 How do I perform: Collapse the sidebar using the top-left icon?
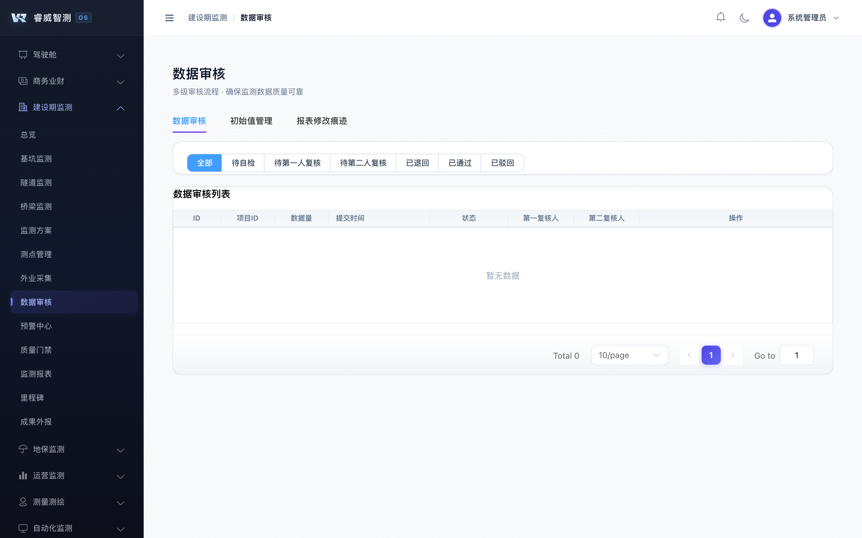pyautogui.click(x=169, y=17)
